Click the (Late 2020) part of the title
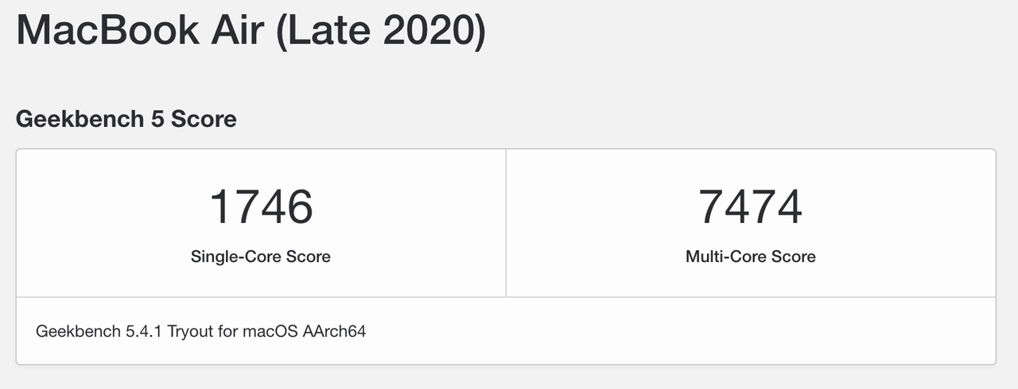This screenshot has width=1018, height=389. [380, 32]
